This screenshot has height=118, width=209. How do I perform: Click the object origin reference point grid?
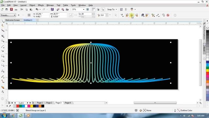pos(29,15)
